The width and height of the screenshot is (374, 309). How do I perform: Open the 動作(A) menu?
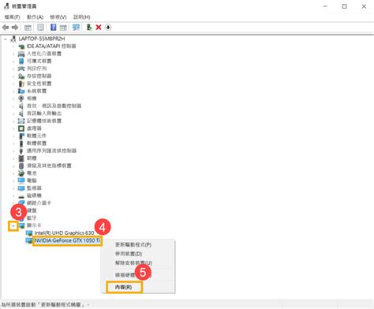pyautogui.click(x=35, y=17)
